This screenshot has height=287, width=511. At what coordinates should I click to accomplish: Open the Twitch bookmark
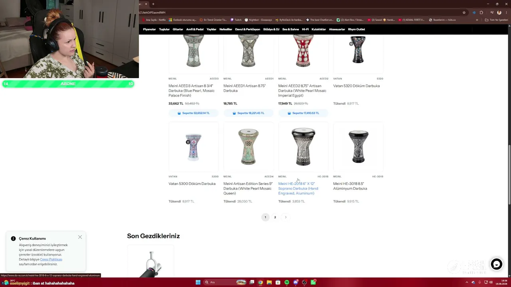tap(236, 20)
